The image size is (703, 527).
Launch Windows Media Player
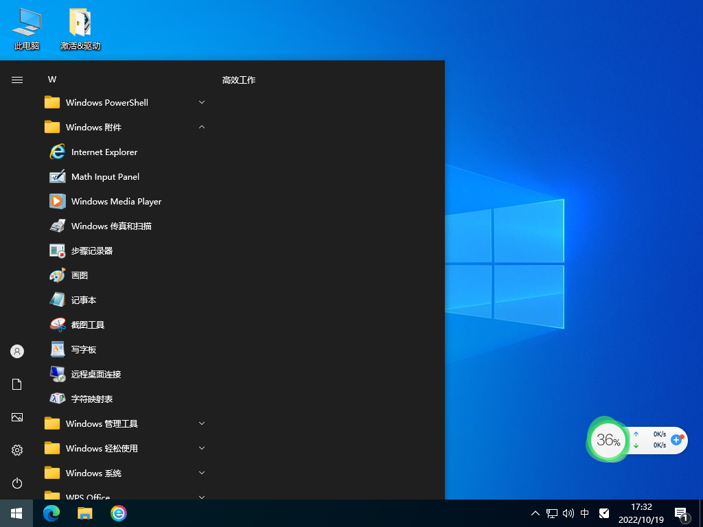coord(117,201)
